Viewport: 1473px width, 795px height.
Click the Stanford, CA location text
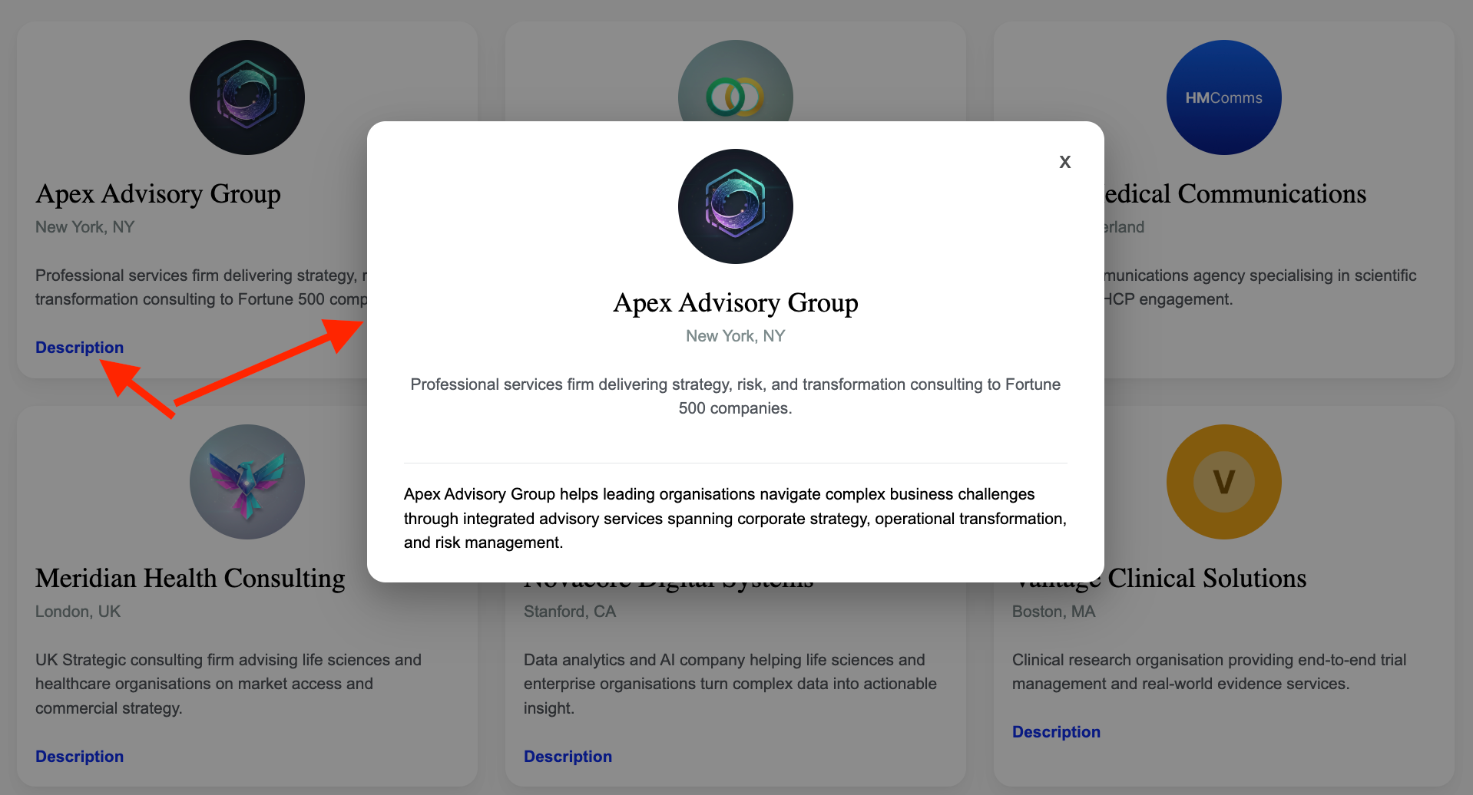click(x=570, y=612)
